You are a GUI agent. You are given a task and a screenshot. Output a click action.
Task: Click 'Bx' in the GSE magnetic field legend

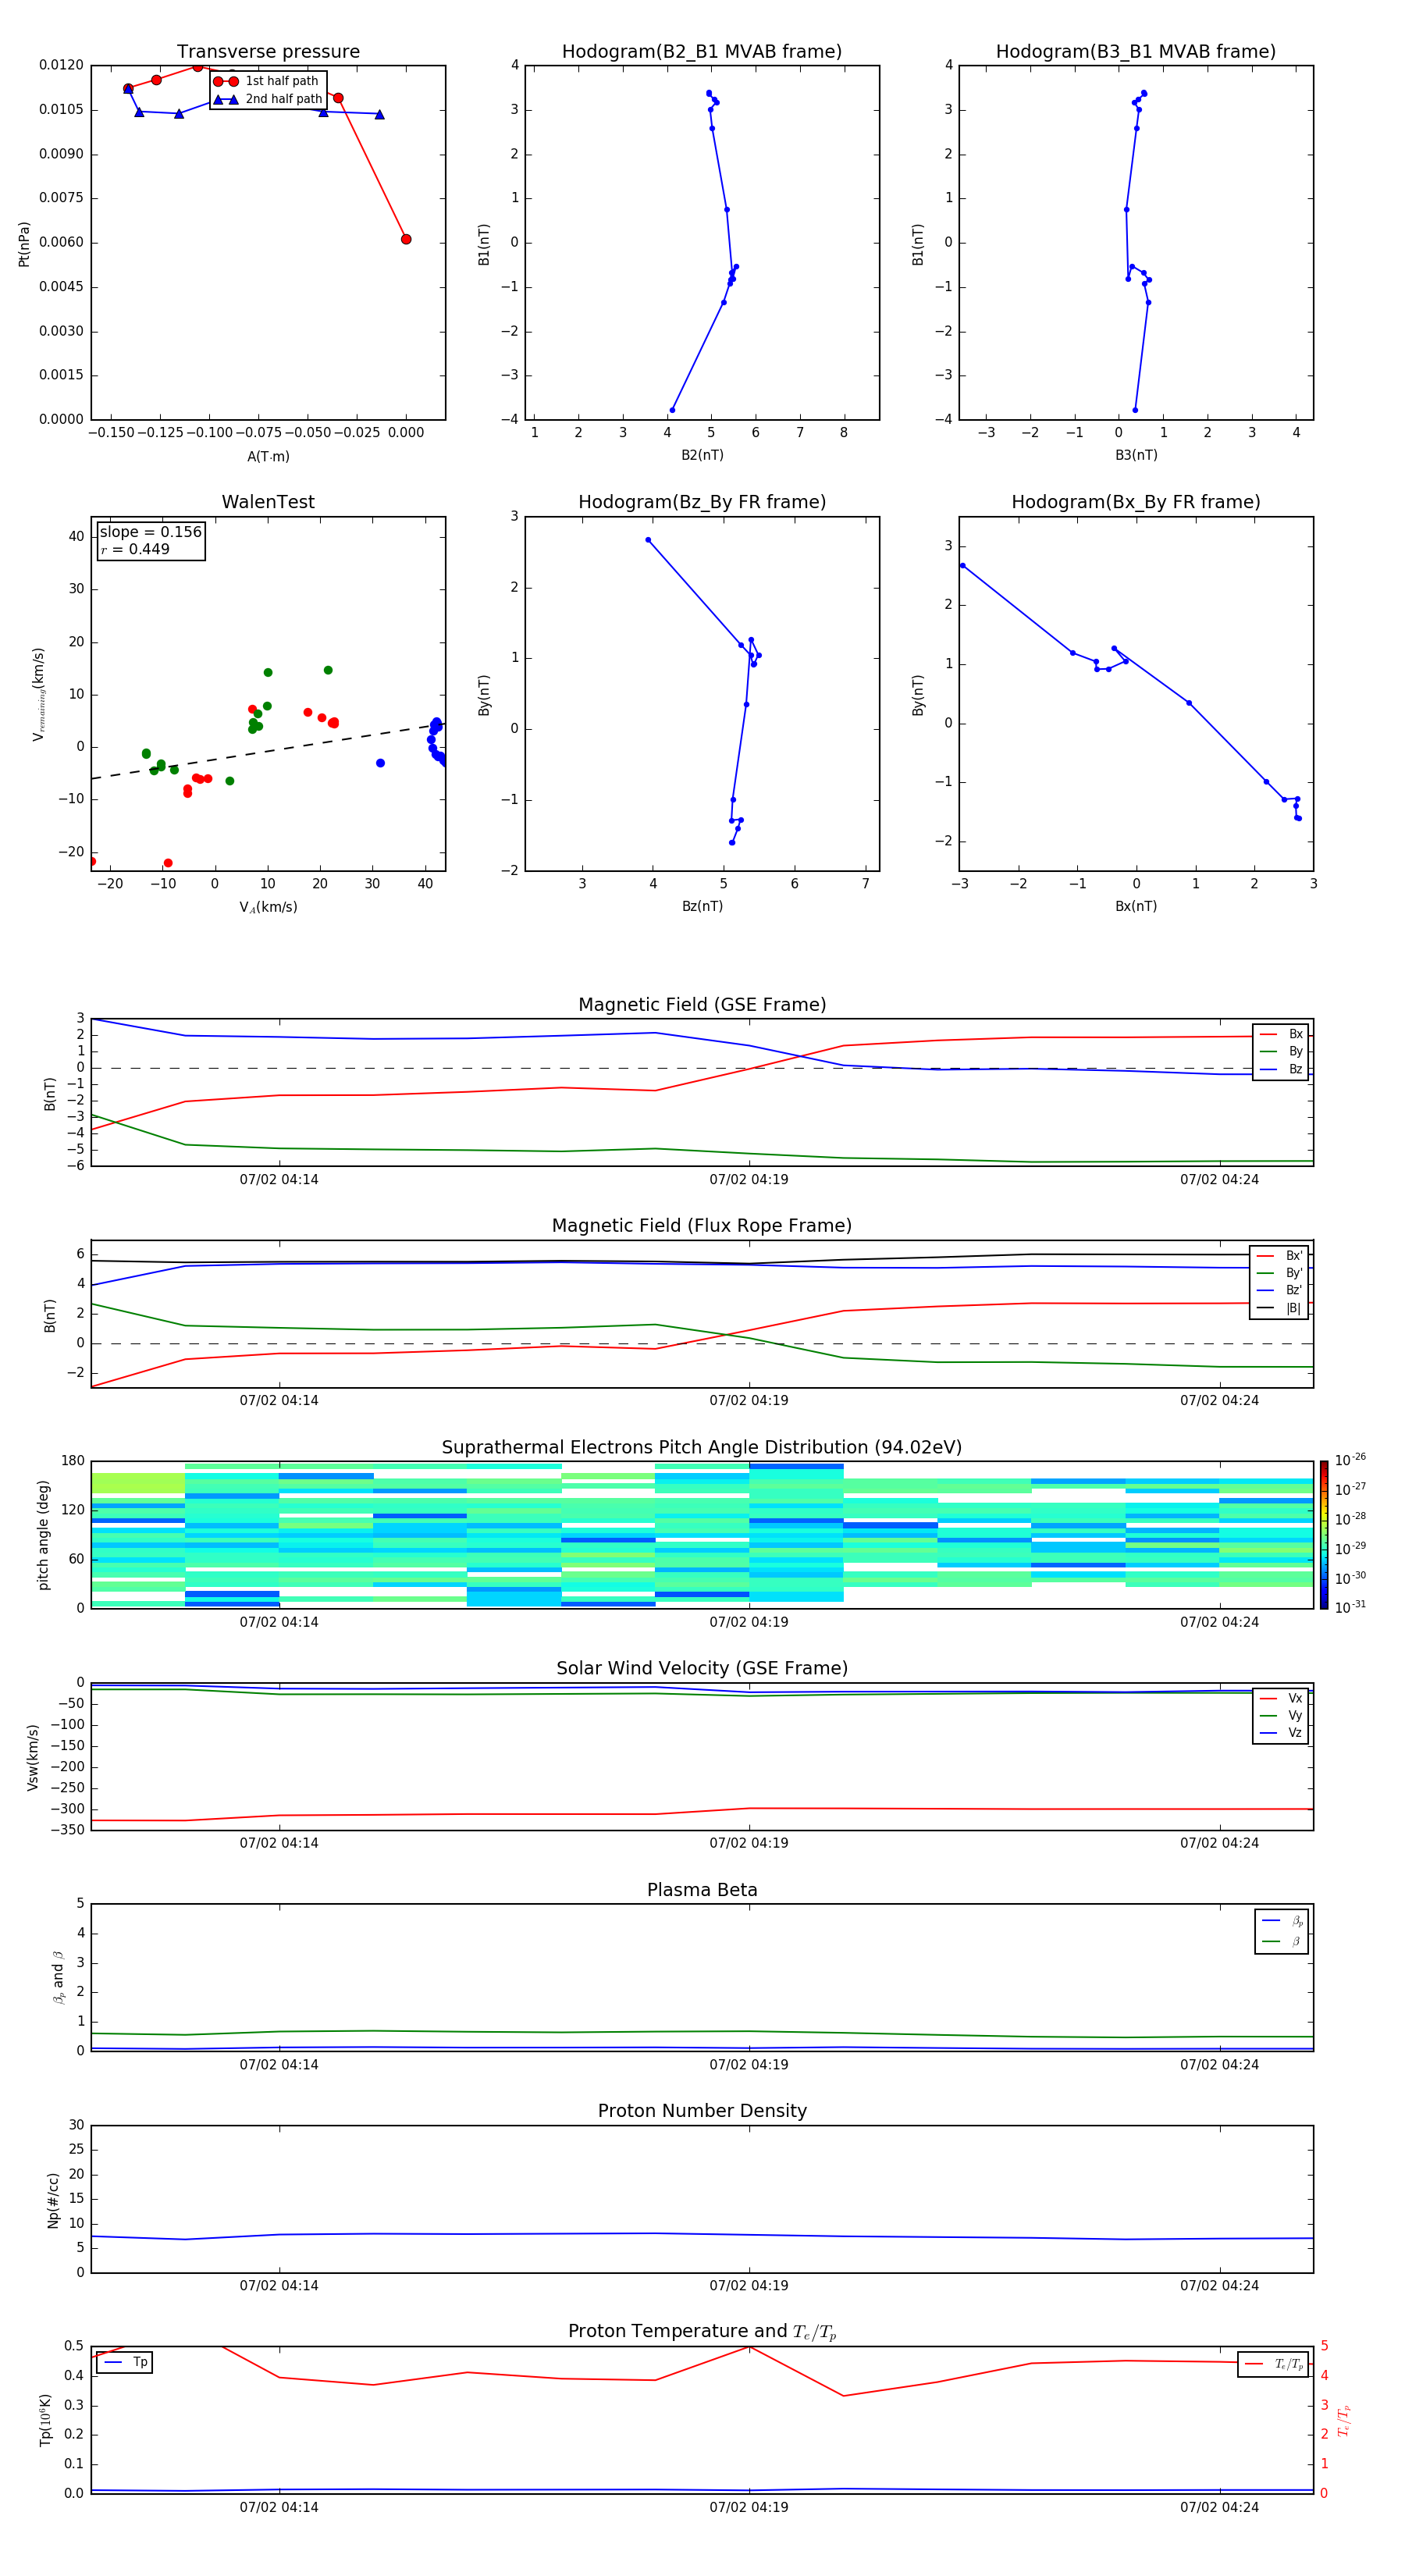[1281, 1034]
